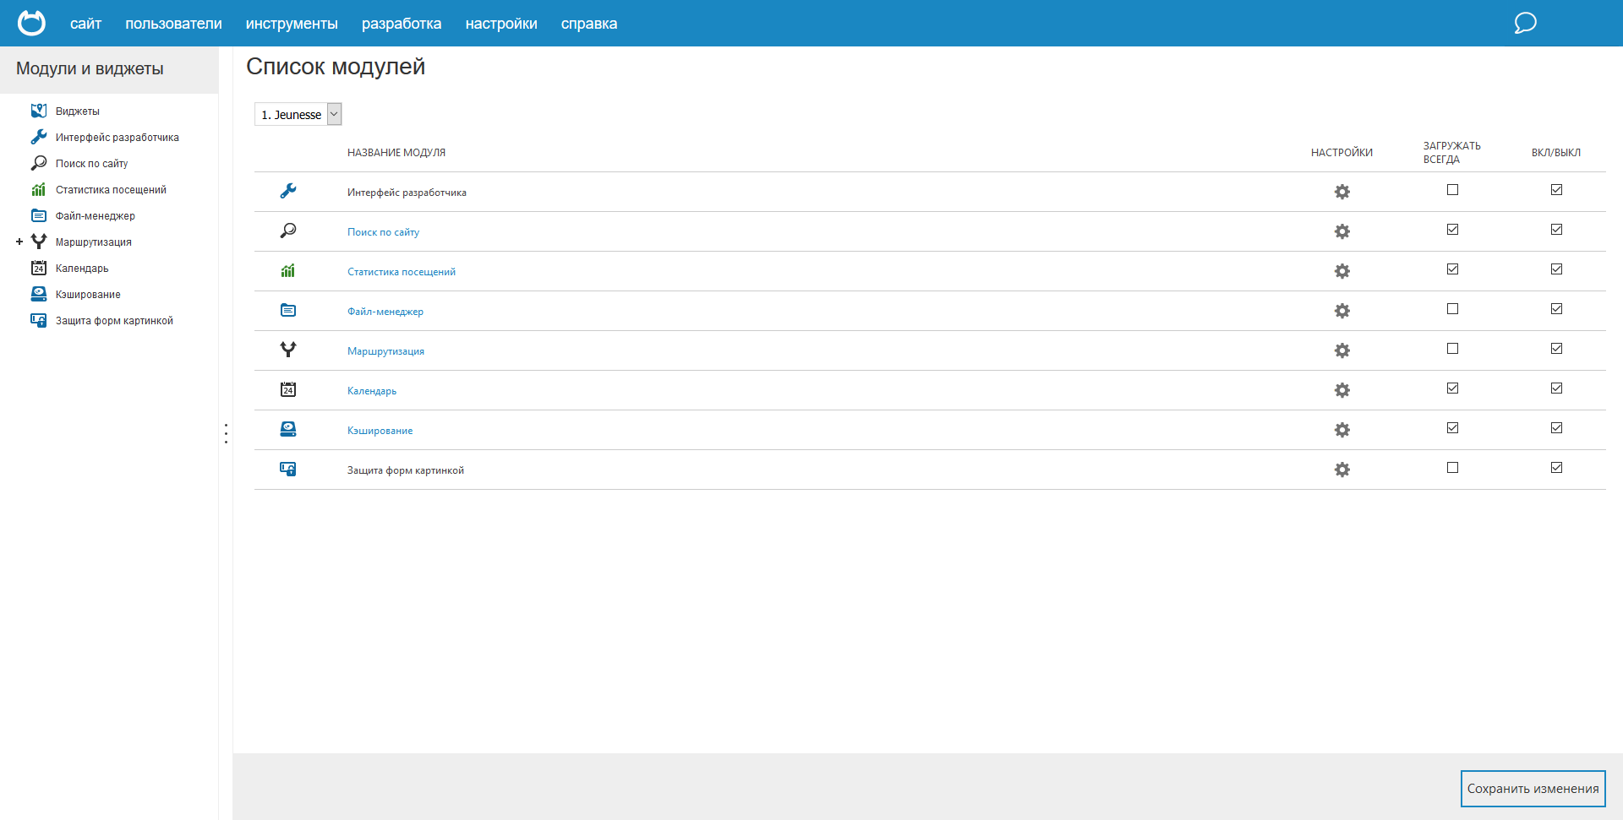Open settings gear for Файл-менеджер
Viewport: 1623px width, 820px height.
[1342, 311]
